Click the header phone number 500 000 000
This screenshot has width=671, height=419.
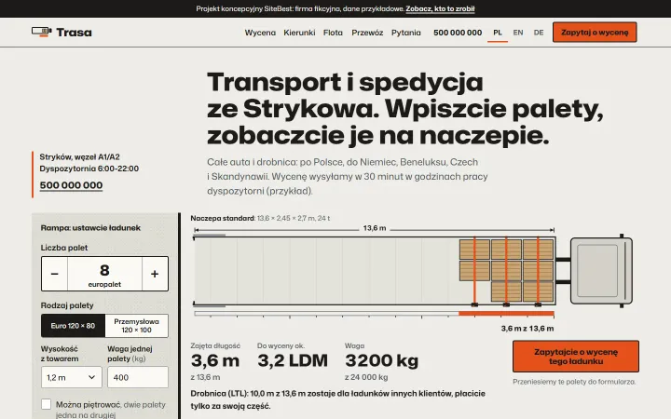[458, 33]
